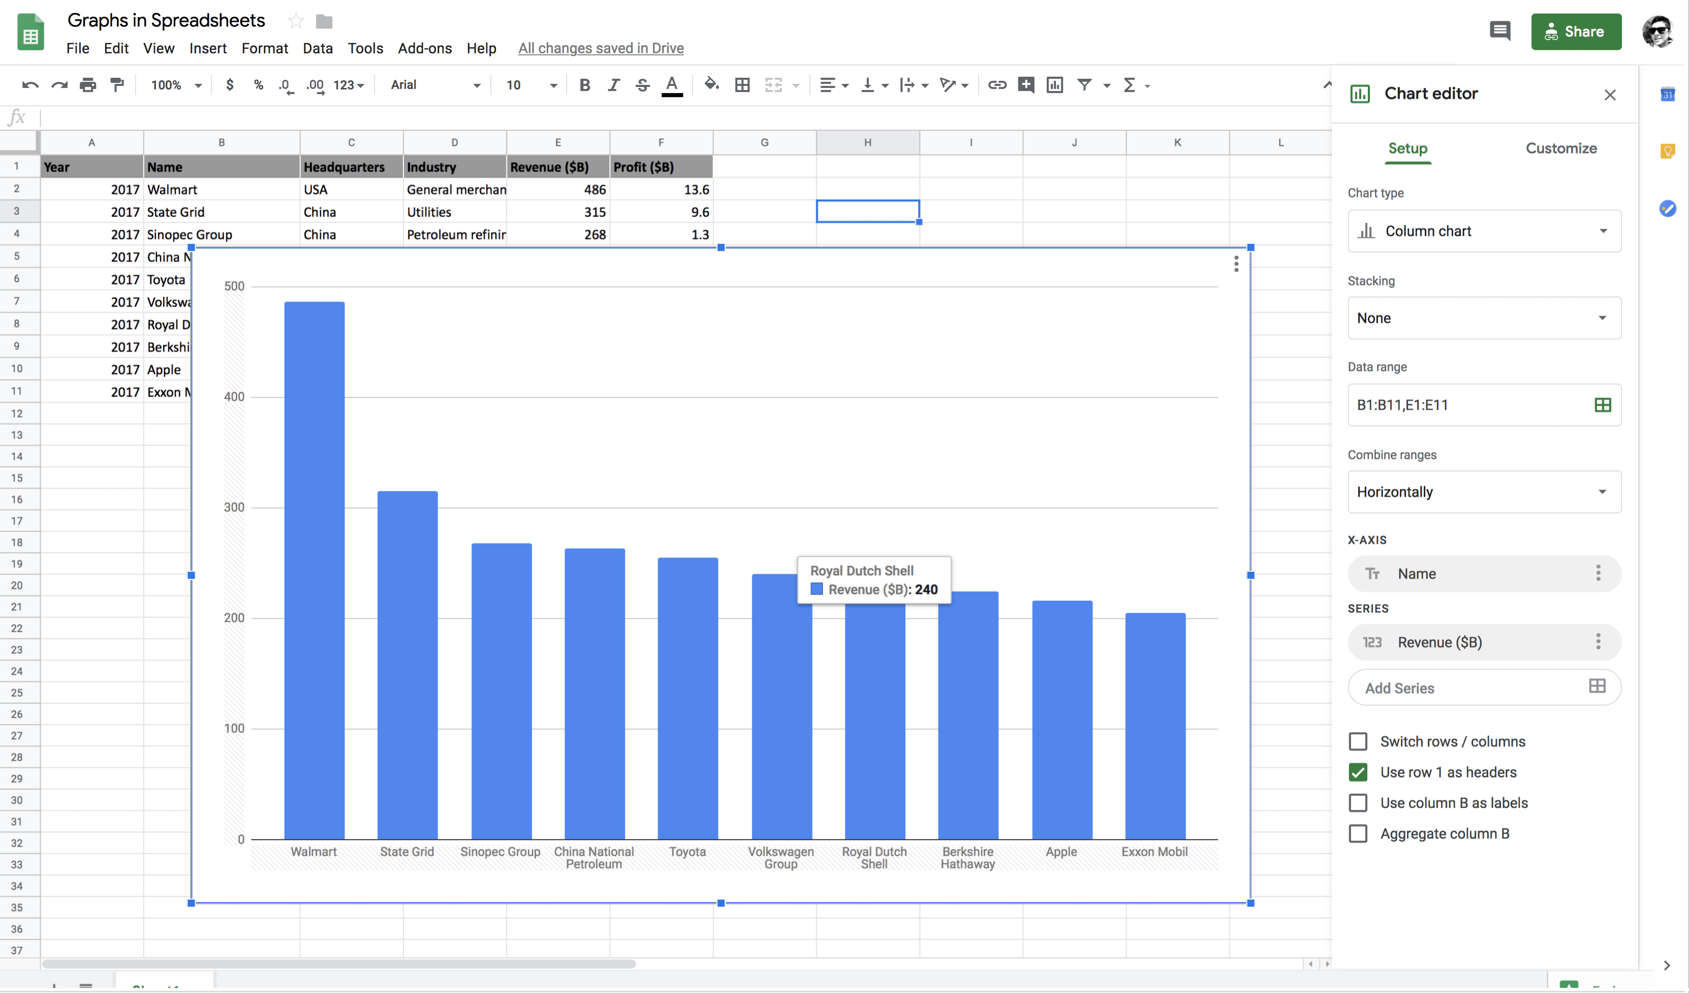Open the Chart type dropdown
Image resolution: width=1689 pixels, height=993 pixels.
[1484, 231]
